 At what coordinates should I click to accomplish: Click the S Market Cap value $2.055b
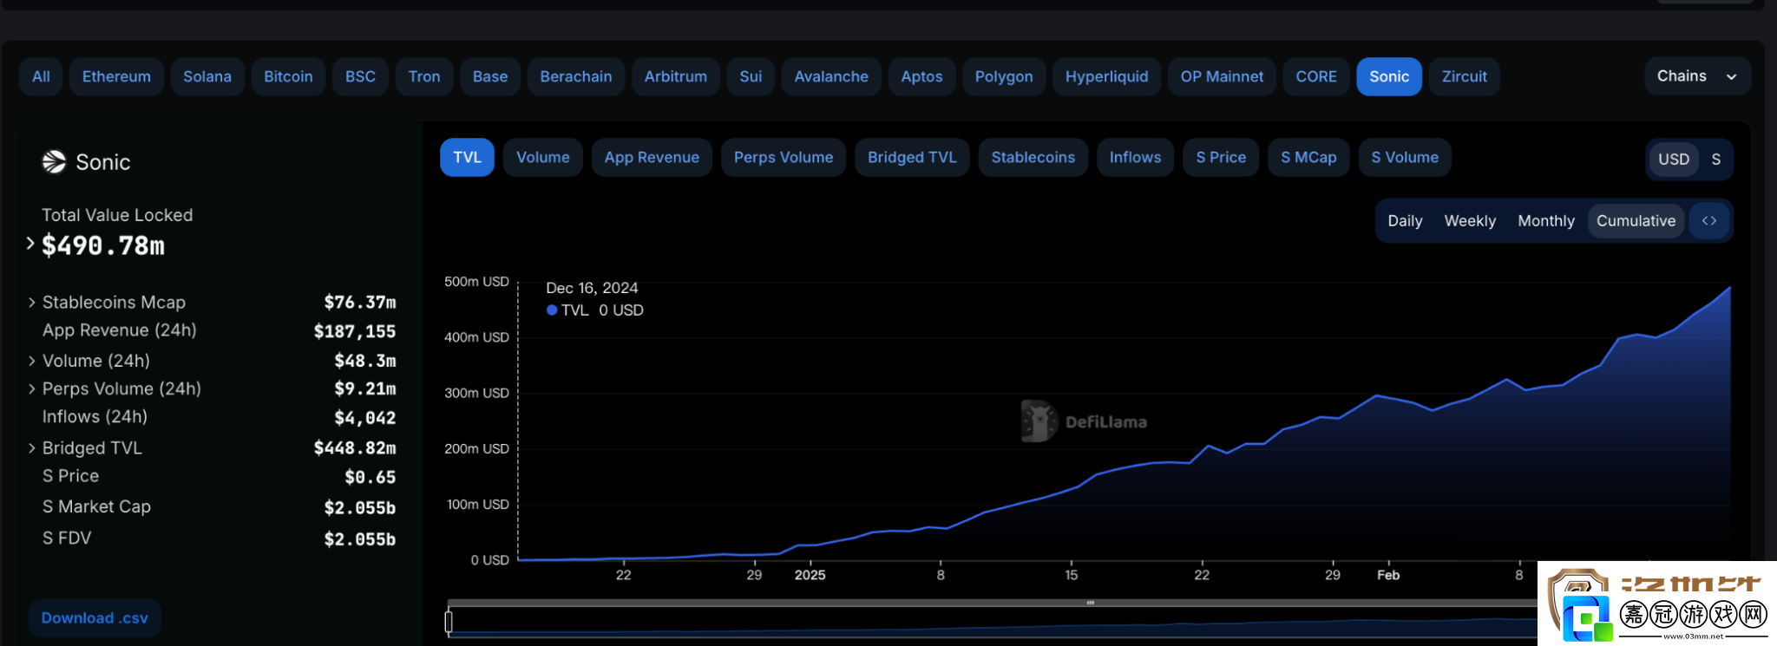point(359,508)
